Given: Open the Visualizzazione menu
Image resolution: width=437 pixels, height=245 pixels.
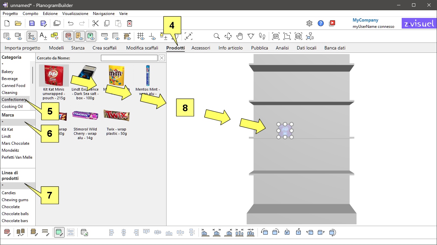Looking at the screenshot, I should pos(75,14).
